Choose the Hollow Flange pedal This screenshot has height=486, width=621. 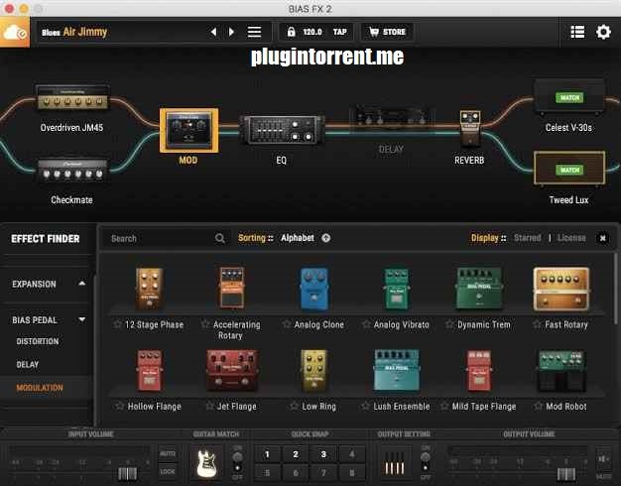pyautogui.click(x=150, y=370)
